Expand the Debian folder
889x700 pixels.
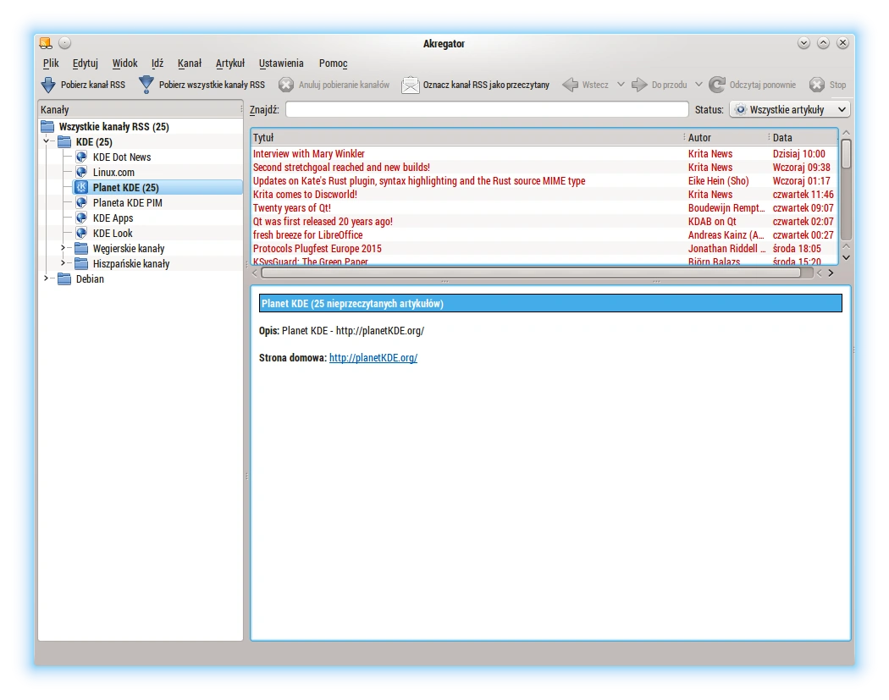click(x=47, y=278)
